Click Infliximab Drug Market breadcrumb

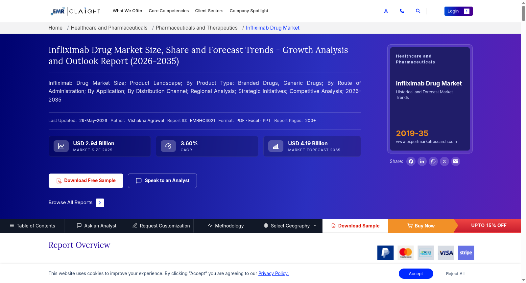click(273, 28)
